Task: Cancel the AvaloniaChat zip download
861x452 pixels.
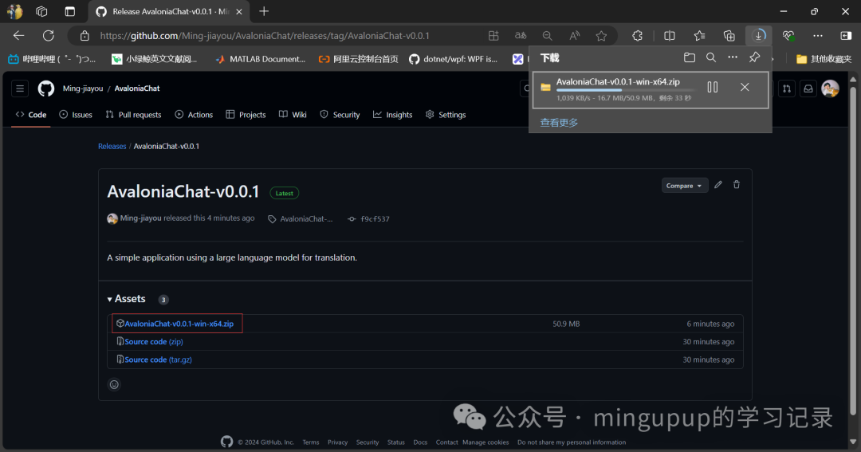Action: (745, 88)
